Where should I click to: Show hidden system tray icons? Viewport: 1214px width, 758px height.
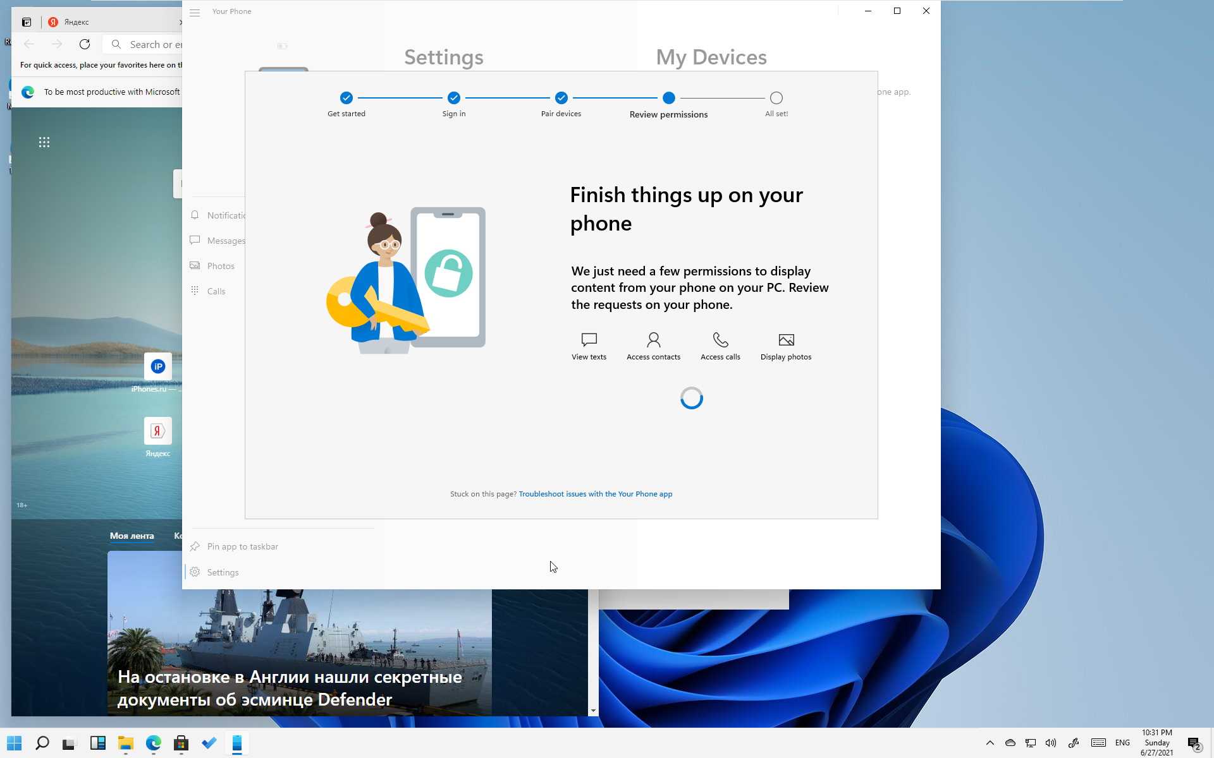990,743
